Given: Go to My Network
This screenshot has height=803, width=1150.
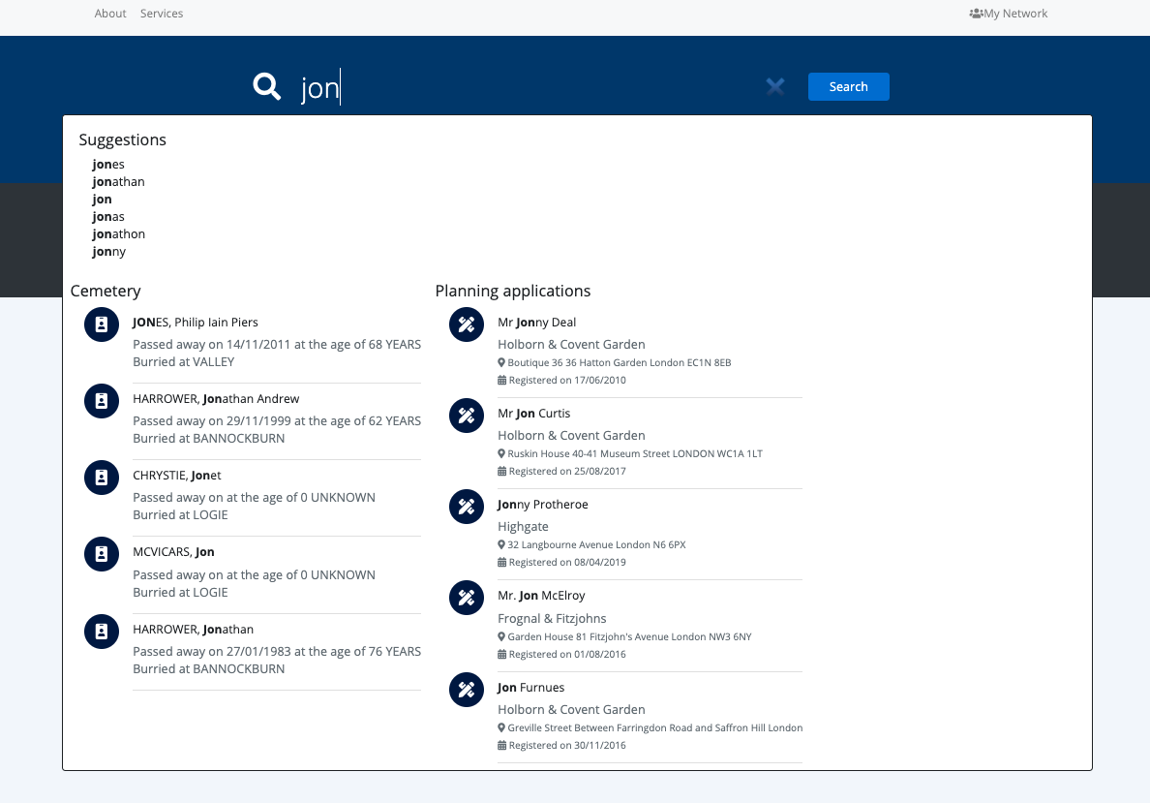Looking at the screenshot, I should [1009, 14].
